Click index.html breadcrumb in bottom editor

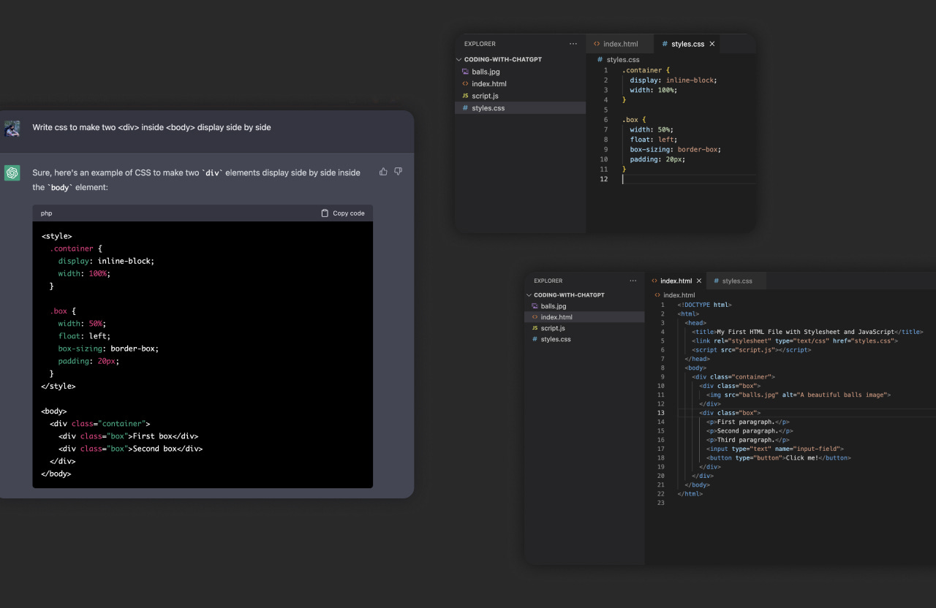point(679,295)
